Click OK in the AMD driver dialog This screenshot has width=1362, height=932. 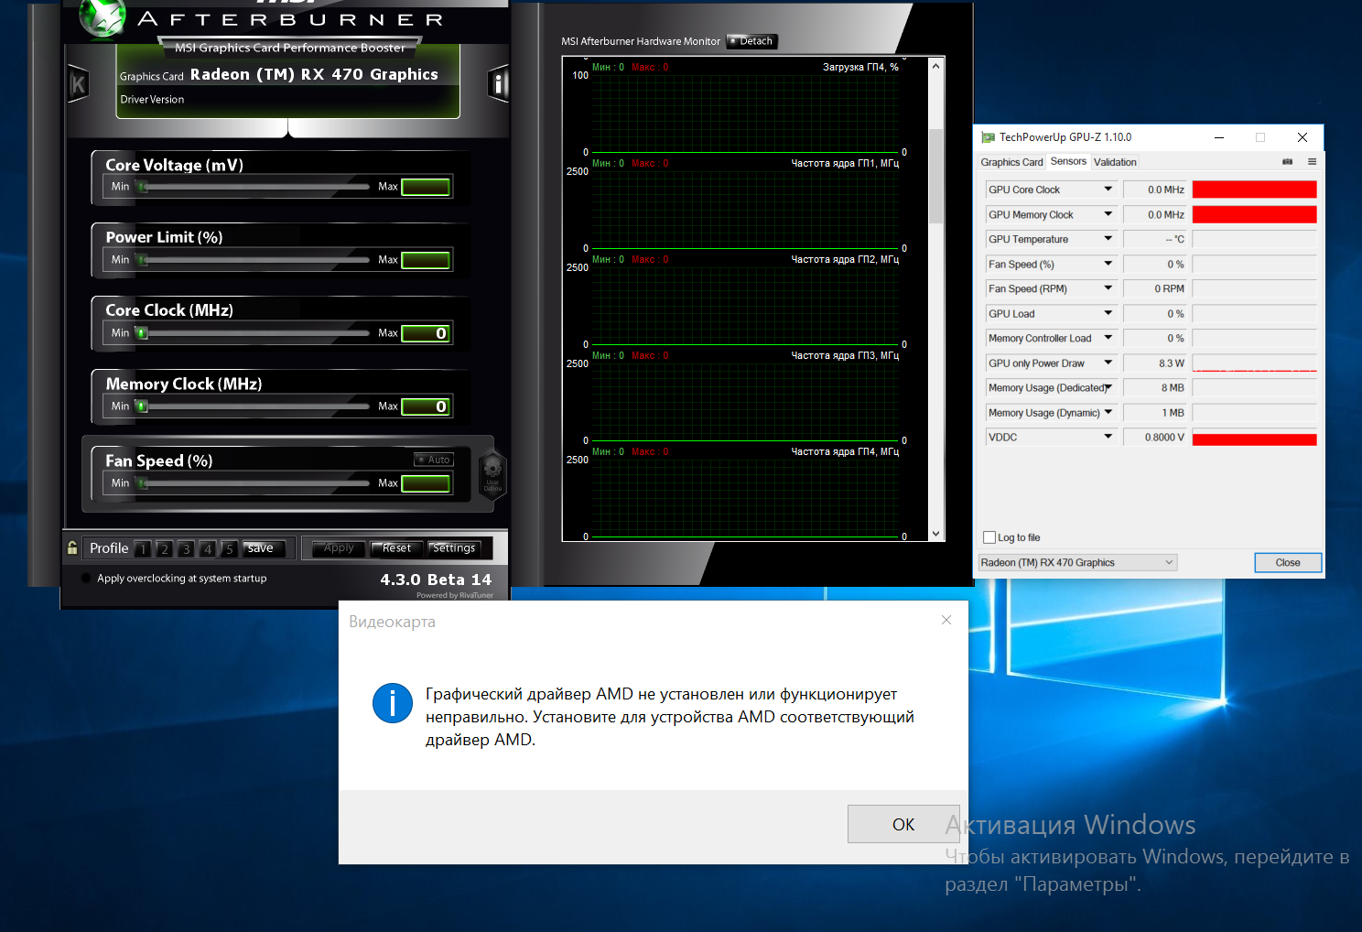pyautogui.click(x=903, y=824)
